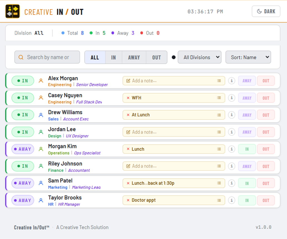The image size is (287, 239).
Task: Open preset notes list for Riley Johnson
Action: point(219,166)
